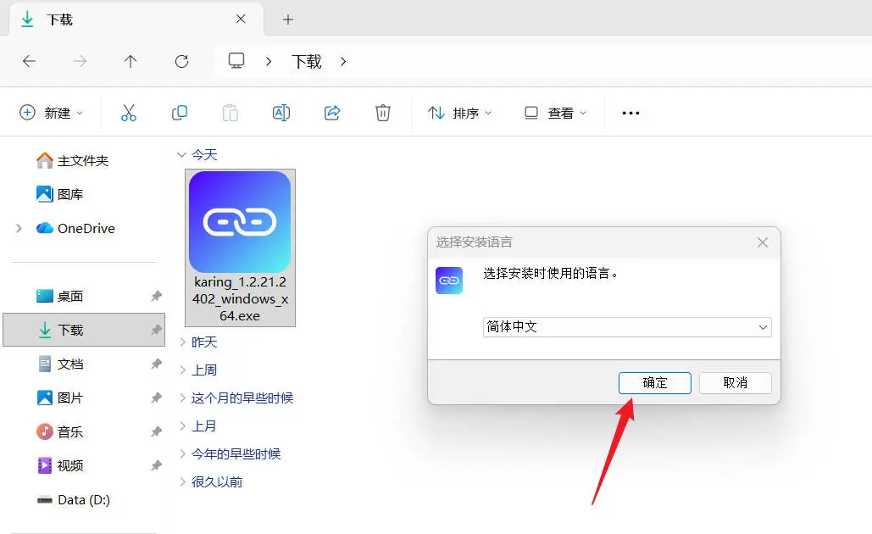The height and width of the screenshot is (534, 872).
Task: Click 取消 in the language dialog
Action: (736, 383)
